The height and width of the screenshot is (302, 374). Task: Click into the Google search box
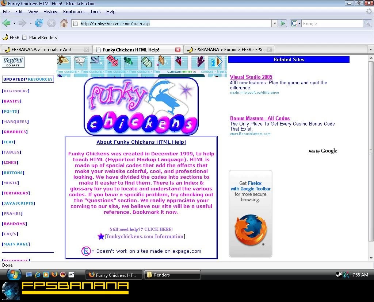pos(332,23)
